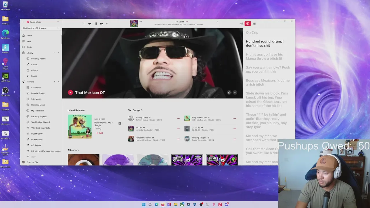
Task: Launch Firefox from the taskbar
Action: click(163, 205)
